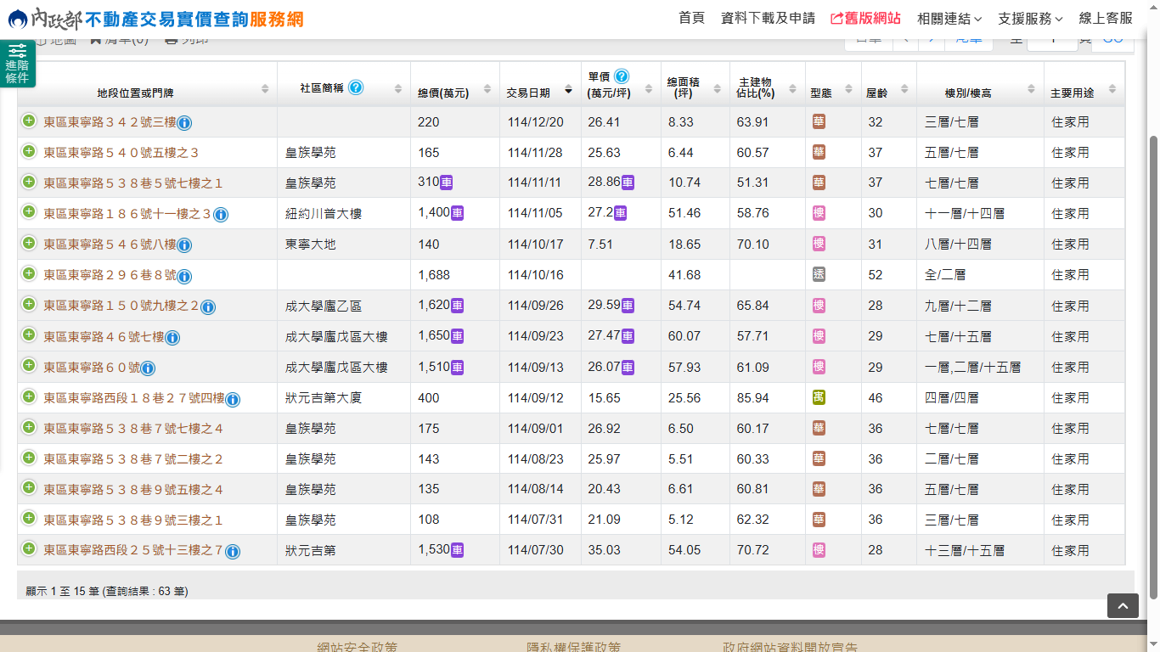Expand row details for 東寧路538巷9號三樓之1
Viewport: 1160px width, 652px height.
29,519
